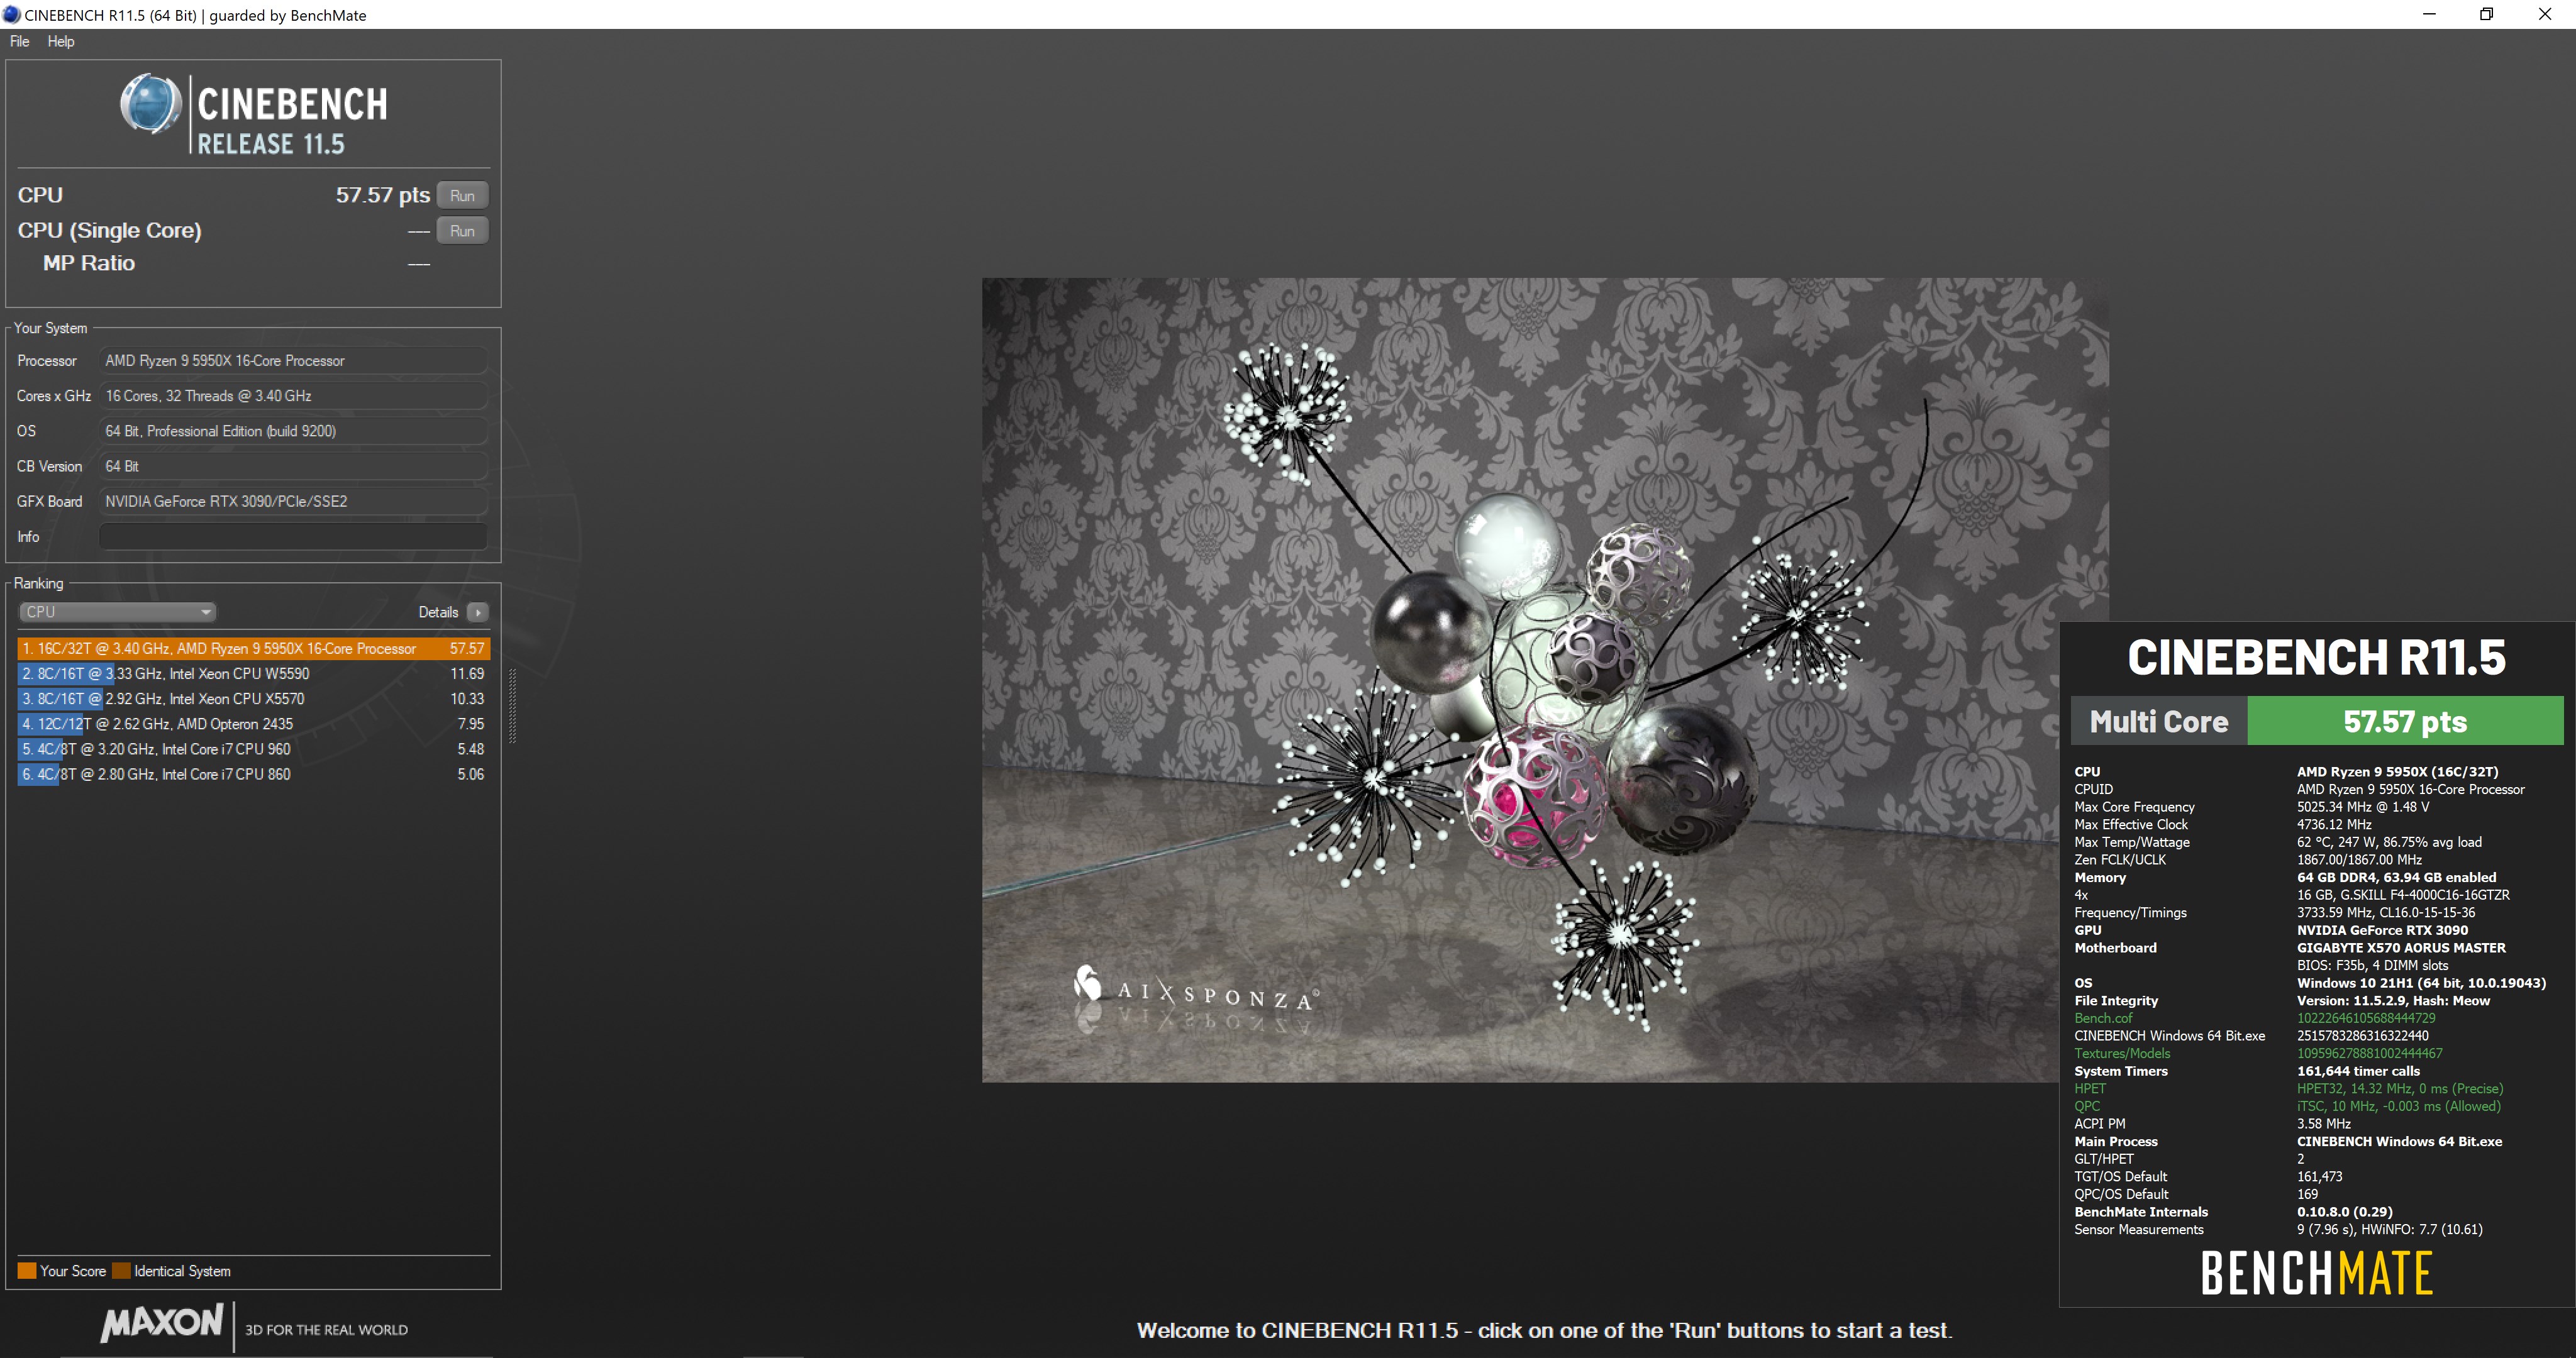Click the BenchMate Internals version value
The image size is (2576, 1358).
(2344, 1212)
